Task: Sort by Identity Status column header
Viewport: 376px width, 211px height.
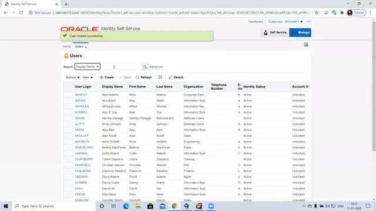Action: [x=254, y=87]
